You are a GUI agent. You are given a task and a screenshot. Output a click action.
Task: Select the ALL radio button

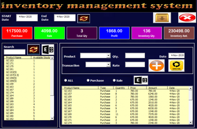pos(66,81)
